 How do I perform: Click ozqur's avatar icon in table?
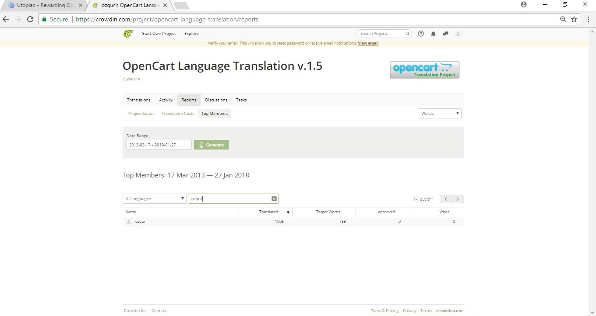click(129, 222)
